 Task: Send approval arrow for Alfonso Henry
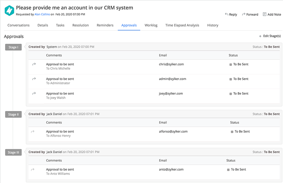(33, 131)
